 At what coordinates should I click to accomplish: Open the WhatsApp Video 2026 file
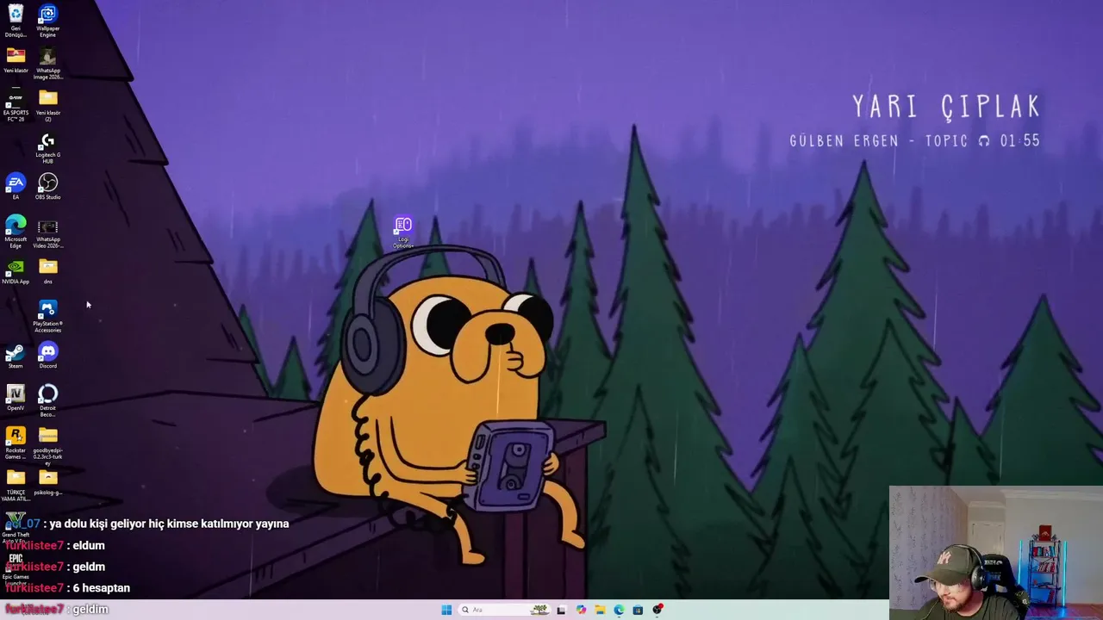coord(47,232)
